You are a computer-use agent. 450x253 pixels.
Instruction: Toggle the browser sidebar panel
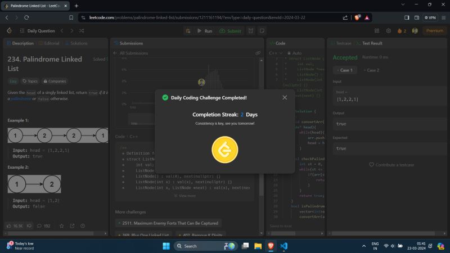(407, 17)
